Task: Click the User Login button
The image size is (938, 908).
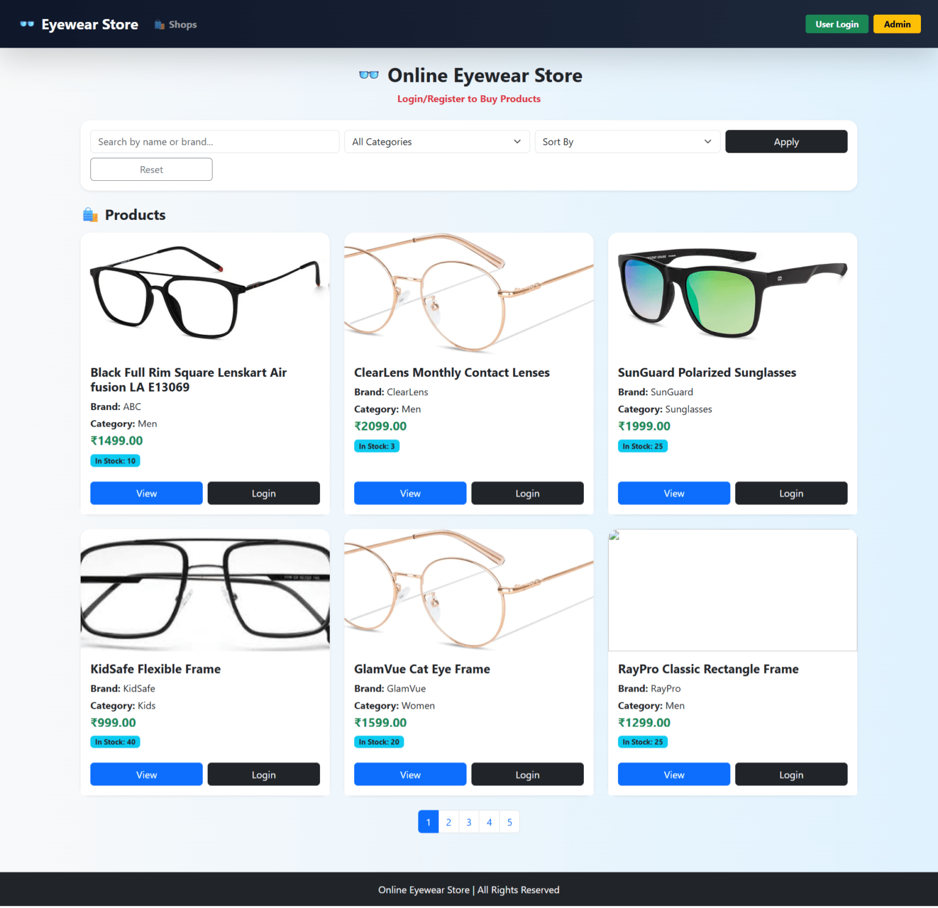Action: point(836,24)
